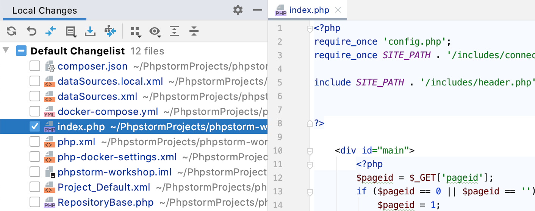This screenshot has width=535, height=211.
Task: Click the Move to changelist icon
Action: point(110,31)
